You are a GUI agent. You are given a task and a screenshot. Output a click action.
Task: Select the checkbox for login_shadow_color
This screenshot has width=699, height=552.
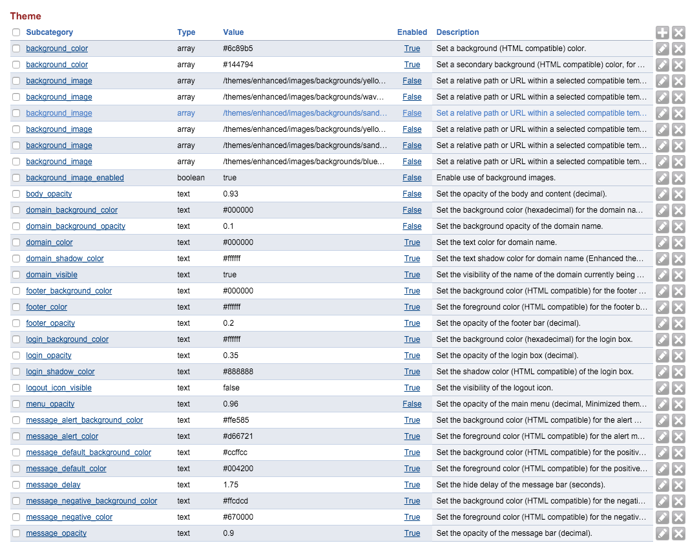[16, 372]
